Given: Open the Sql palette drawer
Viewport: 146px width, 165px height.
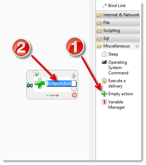Looking at the screenshot, I should click(118, 38).
